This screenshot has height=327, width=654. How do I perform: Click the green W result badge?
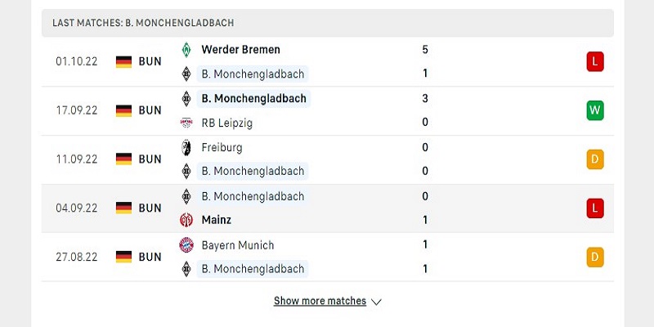[595, 110]
